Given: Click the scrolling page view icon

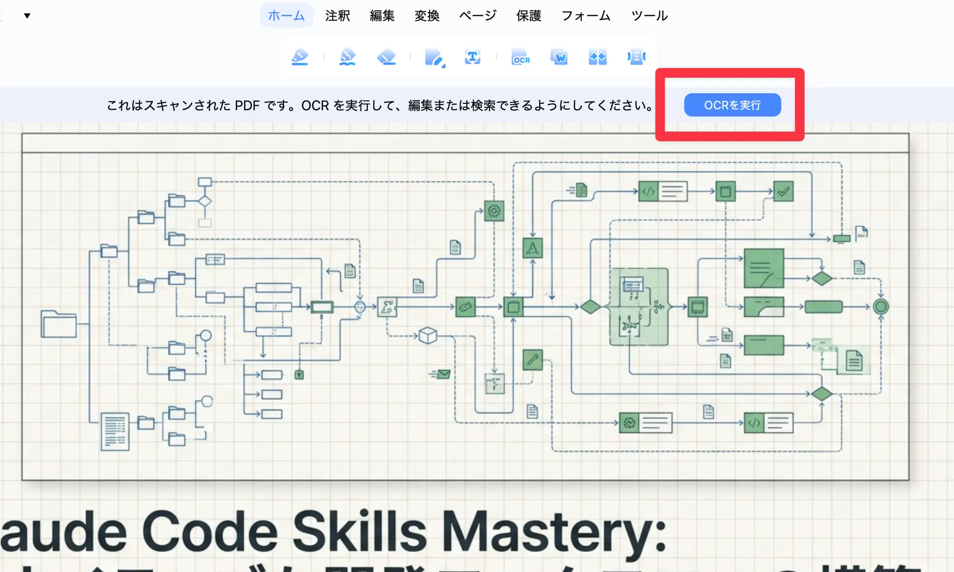Looking at the screenshot, I should (636, 57).
